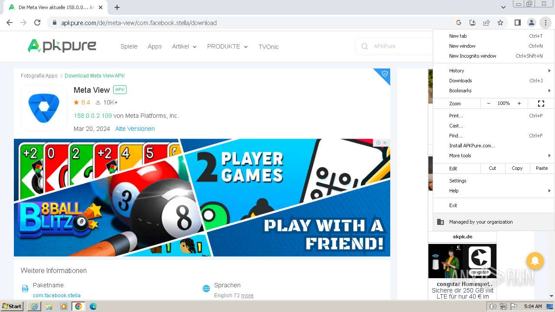Click the site lock icon in address bar
Screen dimensions: 555x312
(x=54, y=23)
